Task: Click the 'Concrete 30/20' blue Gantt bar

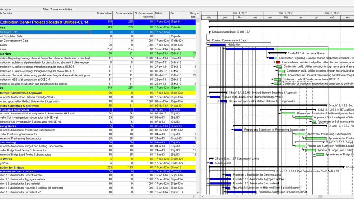Action: (x=241, y=192)
